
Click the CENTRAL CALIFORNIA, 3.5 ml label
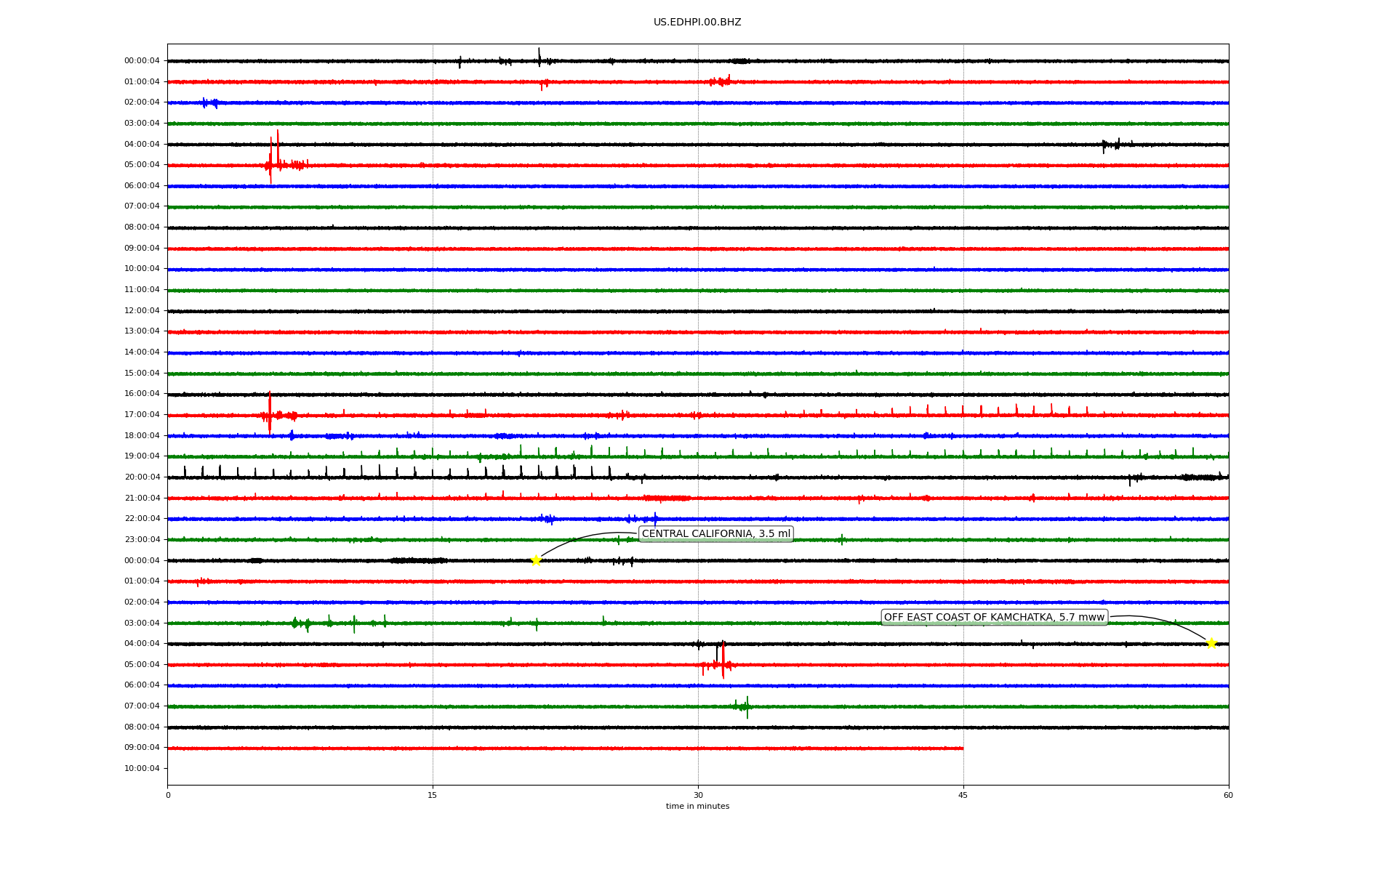pyautogui.click(x=715, y=534)
